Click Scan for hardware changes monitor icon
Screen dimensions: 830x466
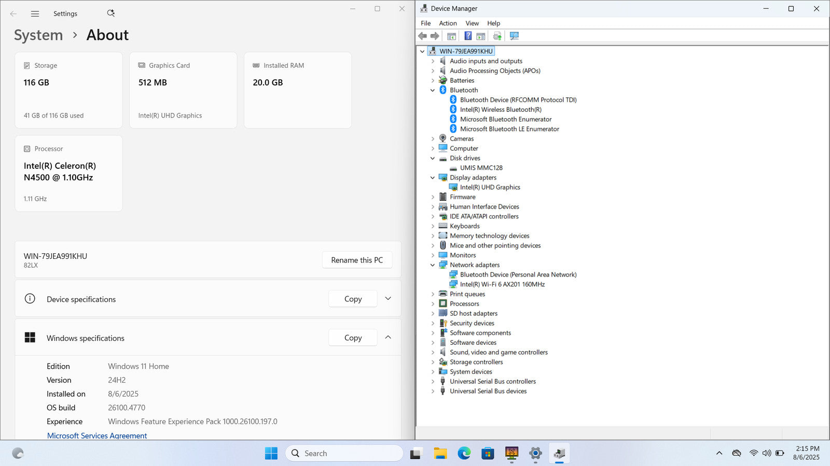click(514, 36)
